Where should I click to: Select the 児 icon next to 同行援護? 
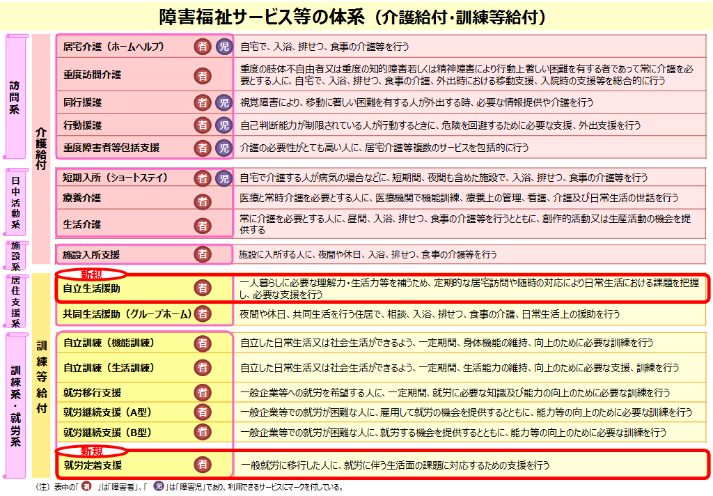pos(223,102)
